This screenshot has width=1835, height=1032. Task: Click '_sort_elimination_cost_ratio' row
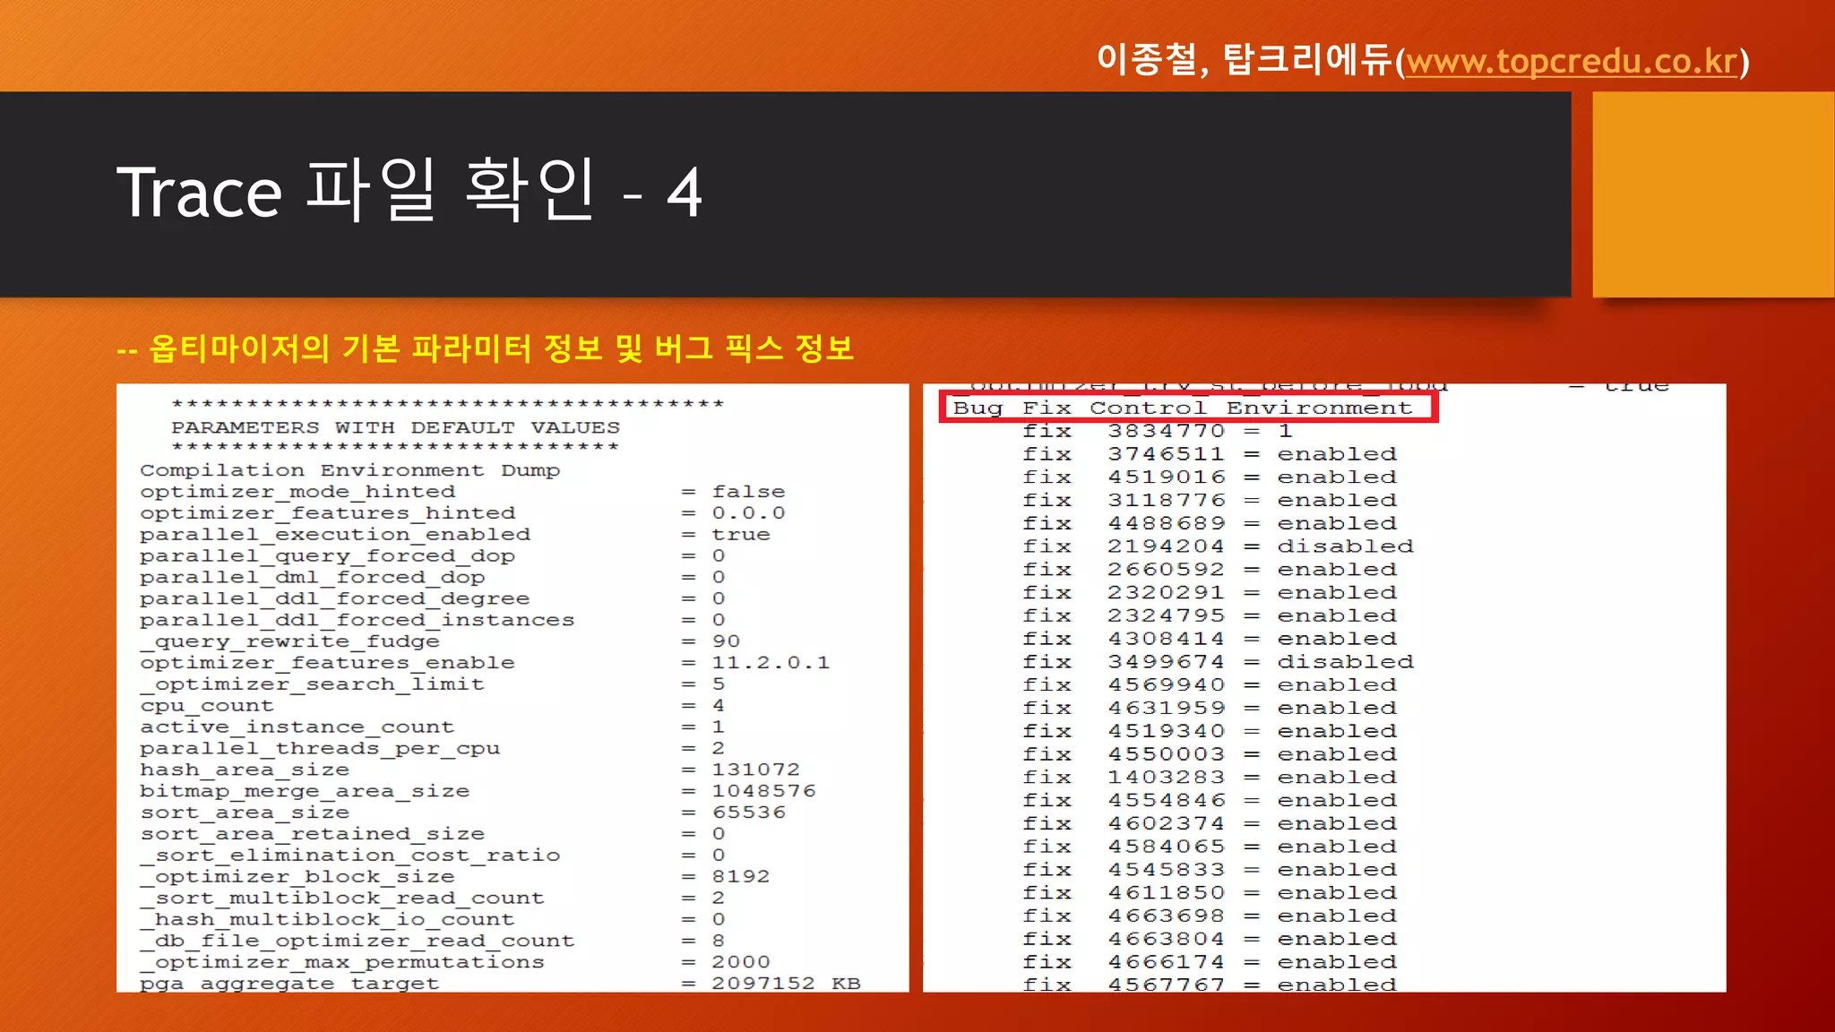click(x=433, y=856)
